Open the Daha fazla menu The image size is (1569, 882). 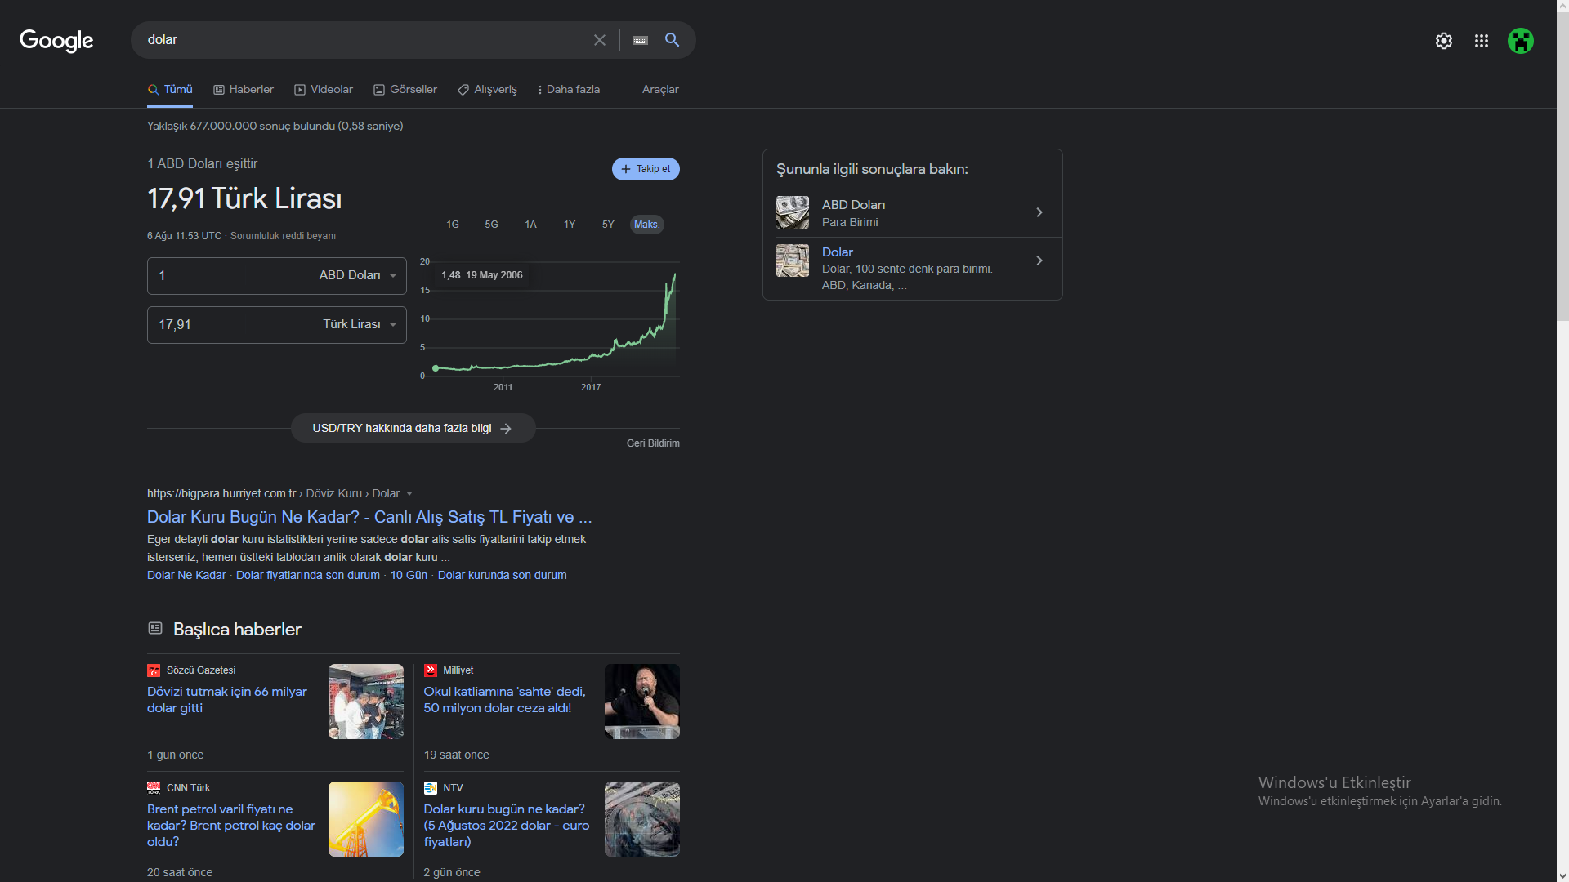point(569,90)
